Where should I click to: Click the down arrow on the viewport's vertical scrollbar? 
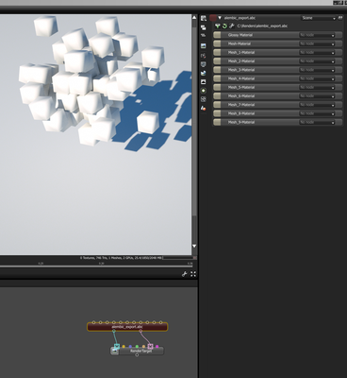(194, 246)
